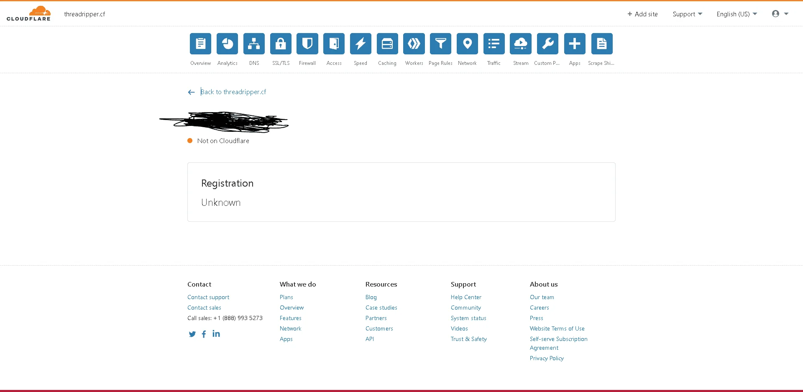The width and height of the screenshot is (803, 392).
Task: Open the Network location pin icon
Action: (x=467, y=44)
